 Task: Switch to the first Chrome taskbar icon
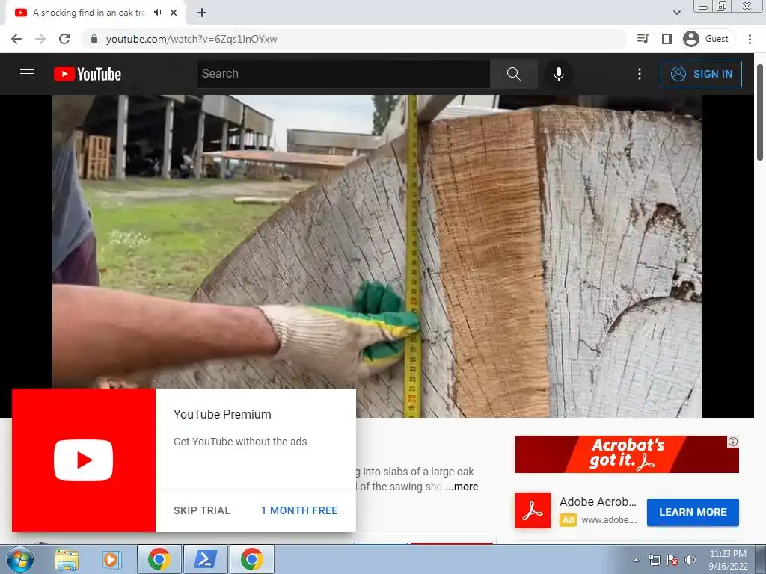159,559
